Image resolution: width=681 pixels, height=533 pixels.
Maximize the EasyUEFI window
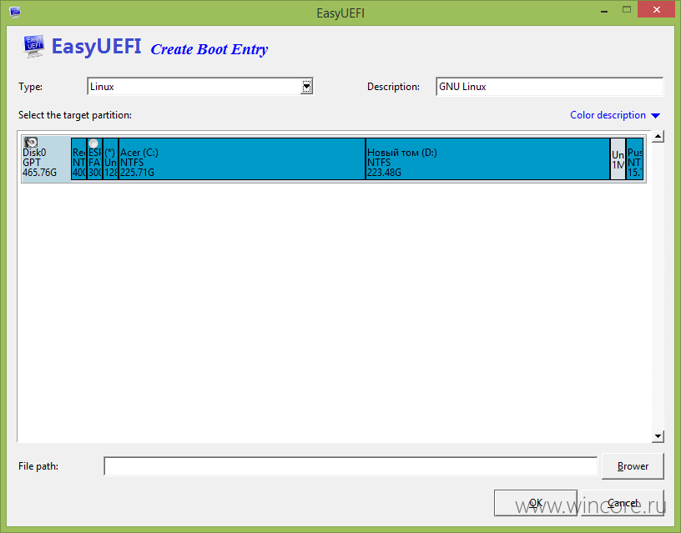point(626,9)
